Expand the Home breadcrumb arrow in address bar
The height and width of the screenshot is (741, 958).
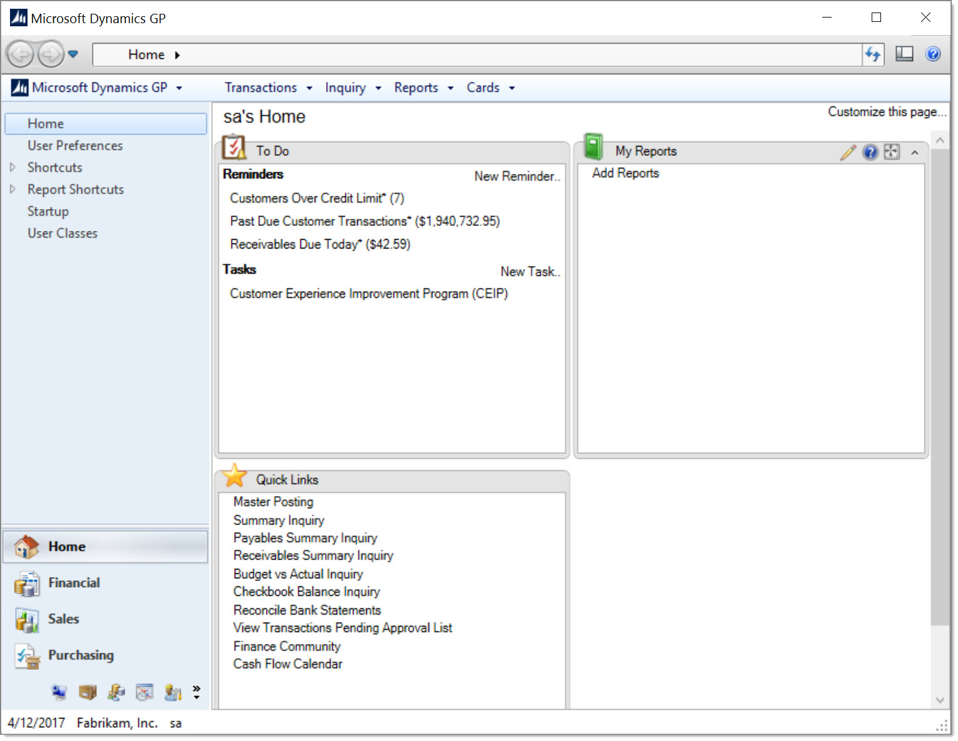(x=177, y=55)
